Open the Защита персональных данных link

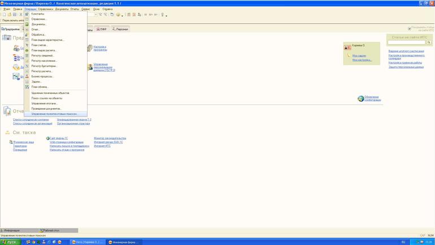pyautogui.click(x=406, y=67)
